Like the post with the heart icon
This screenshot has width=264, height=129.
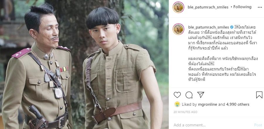coord(177,95)
